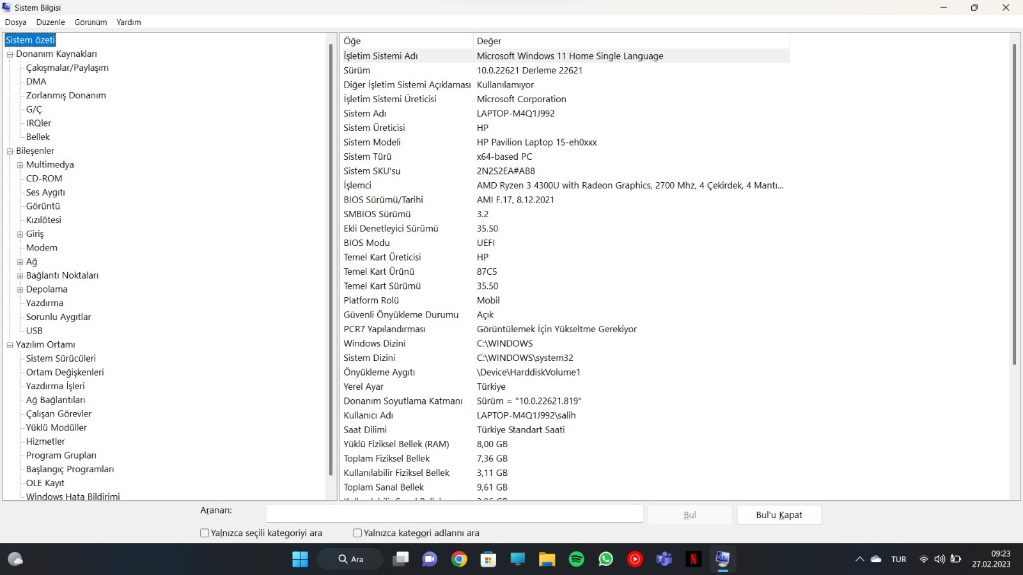This screenshot has height=575, width=1023.
Task: Select the Modem component
Action: pos(42,248)
